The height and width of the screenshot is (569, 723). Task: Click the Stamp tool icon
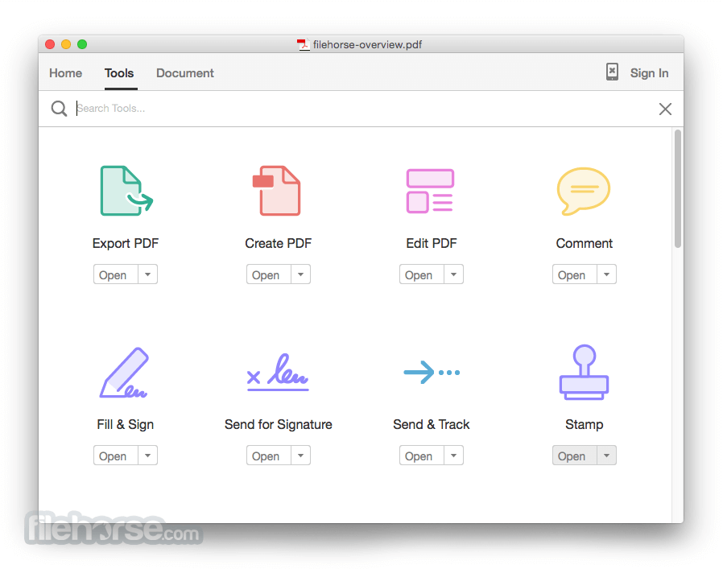tap(584, 372)
